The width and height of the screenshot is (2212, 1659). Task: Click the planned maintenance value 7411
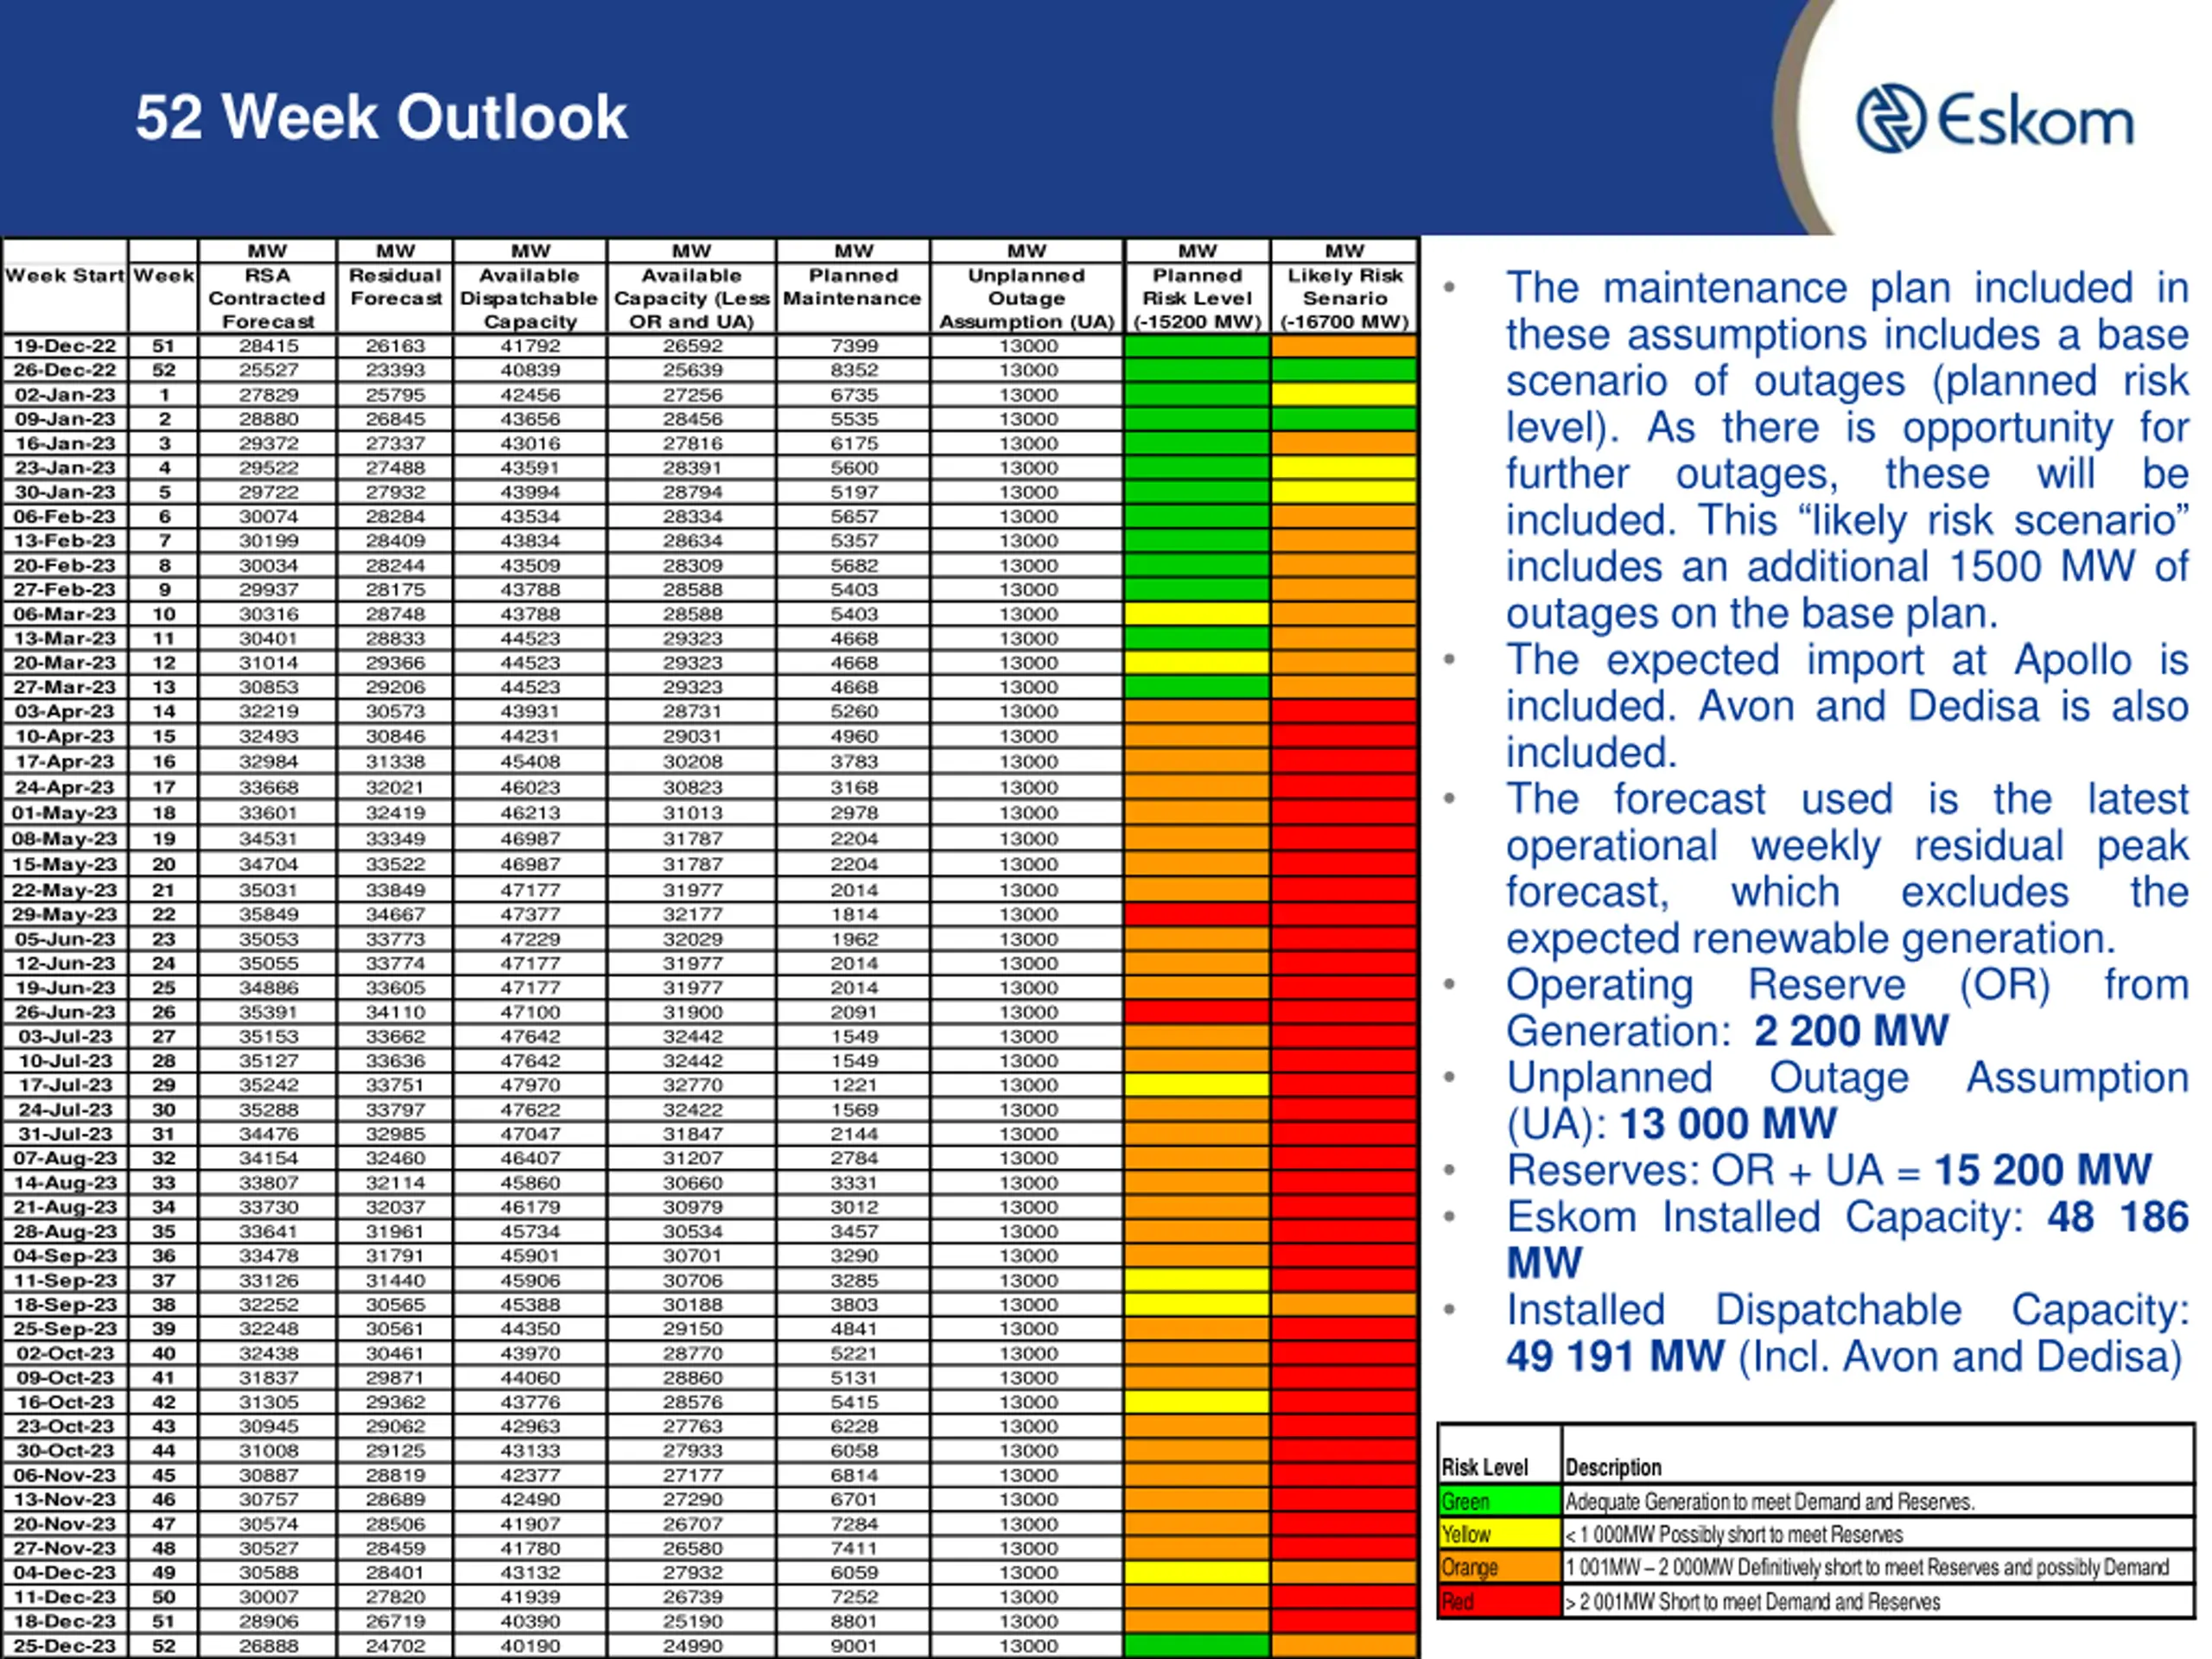(854, 1548)
